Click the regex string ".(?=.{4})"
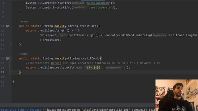This screenshot has height=111, width=198. (93, 68)
